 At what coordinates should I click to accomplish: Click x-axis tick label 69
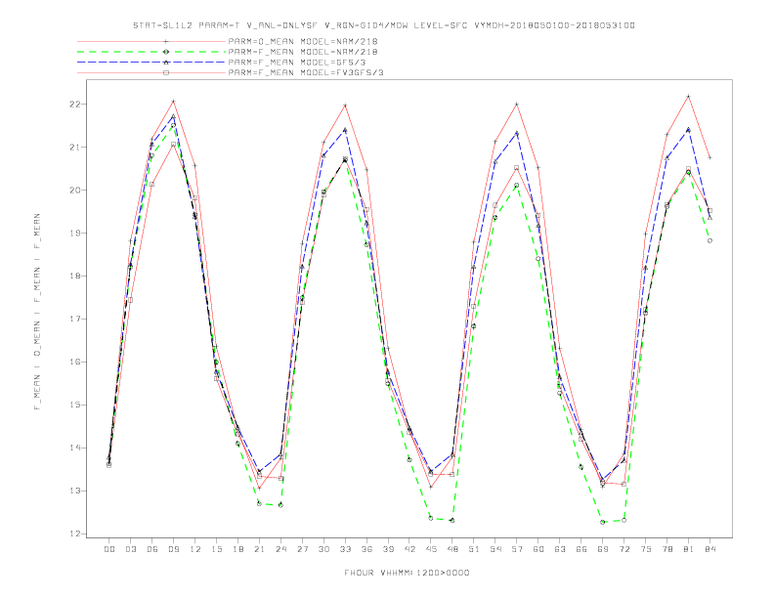[x=603, y=549]
